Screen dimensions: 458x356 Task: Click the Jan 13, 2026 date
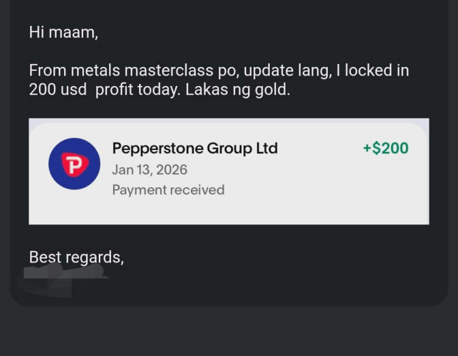[x=149, y=169]
